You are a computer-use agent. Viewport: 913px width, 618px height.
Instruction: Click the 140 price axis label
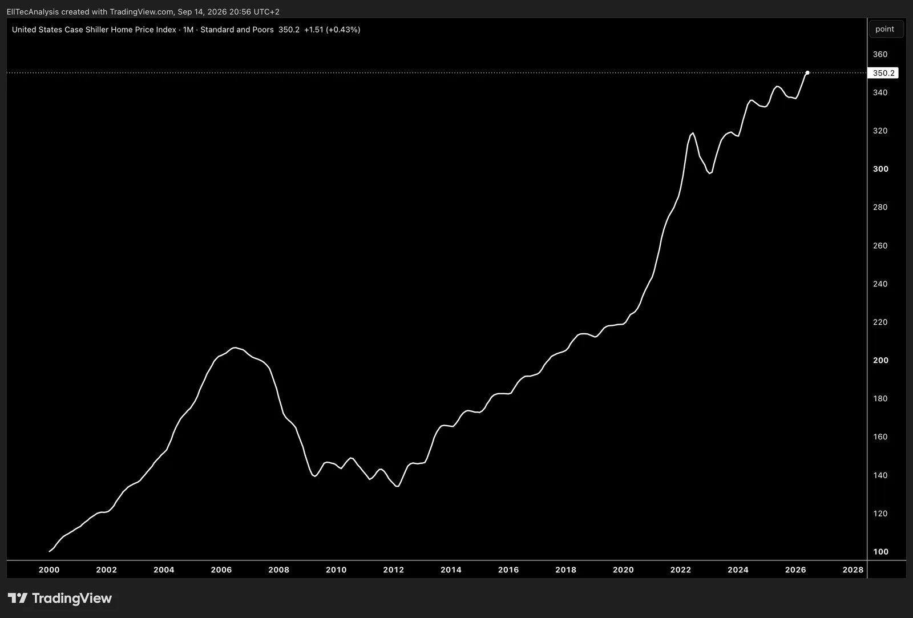[x=880, y=475]
